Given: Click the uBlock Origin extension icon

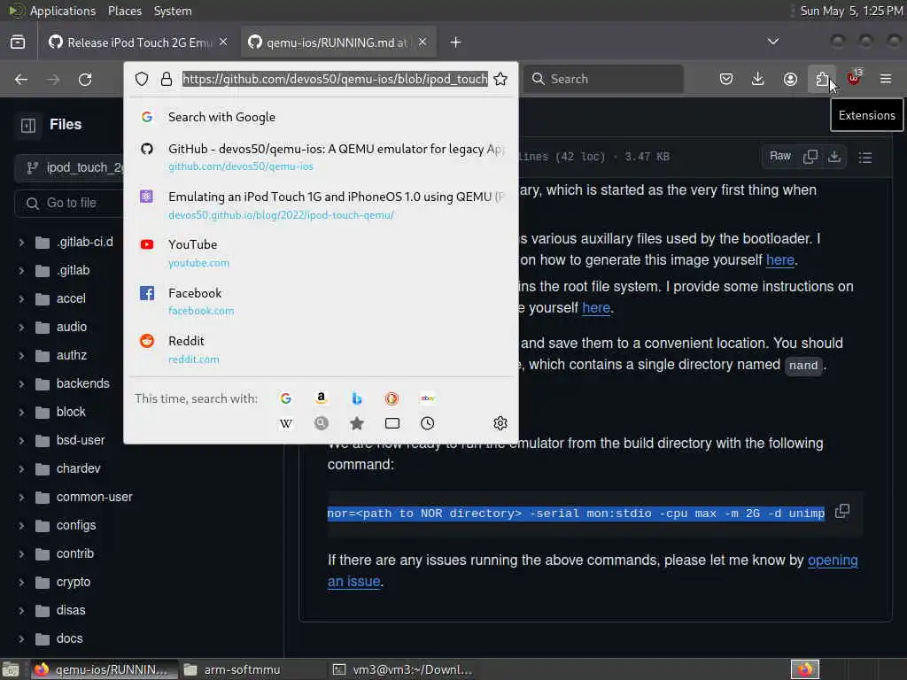Looking at the screenshot, I should point(854,78).
